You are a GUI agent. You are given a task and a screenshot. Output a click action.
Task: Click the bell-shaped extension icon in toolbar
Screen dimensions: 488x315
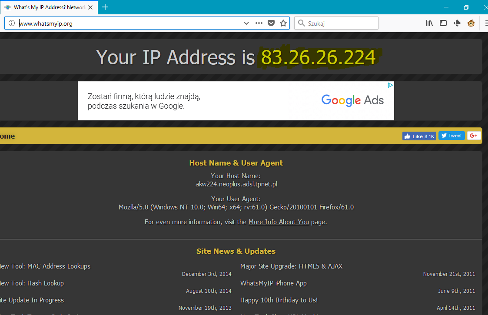(457, 23)
